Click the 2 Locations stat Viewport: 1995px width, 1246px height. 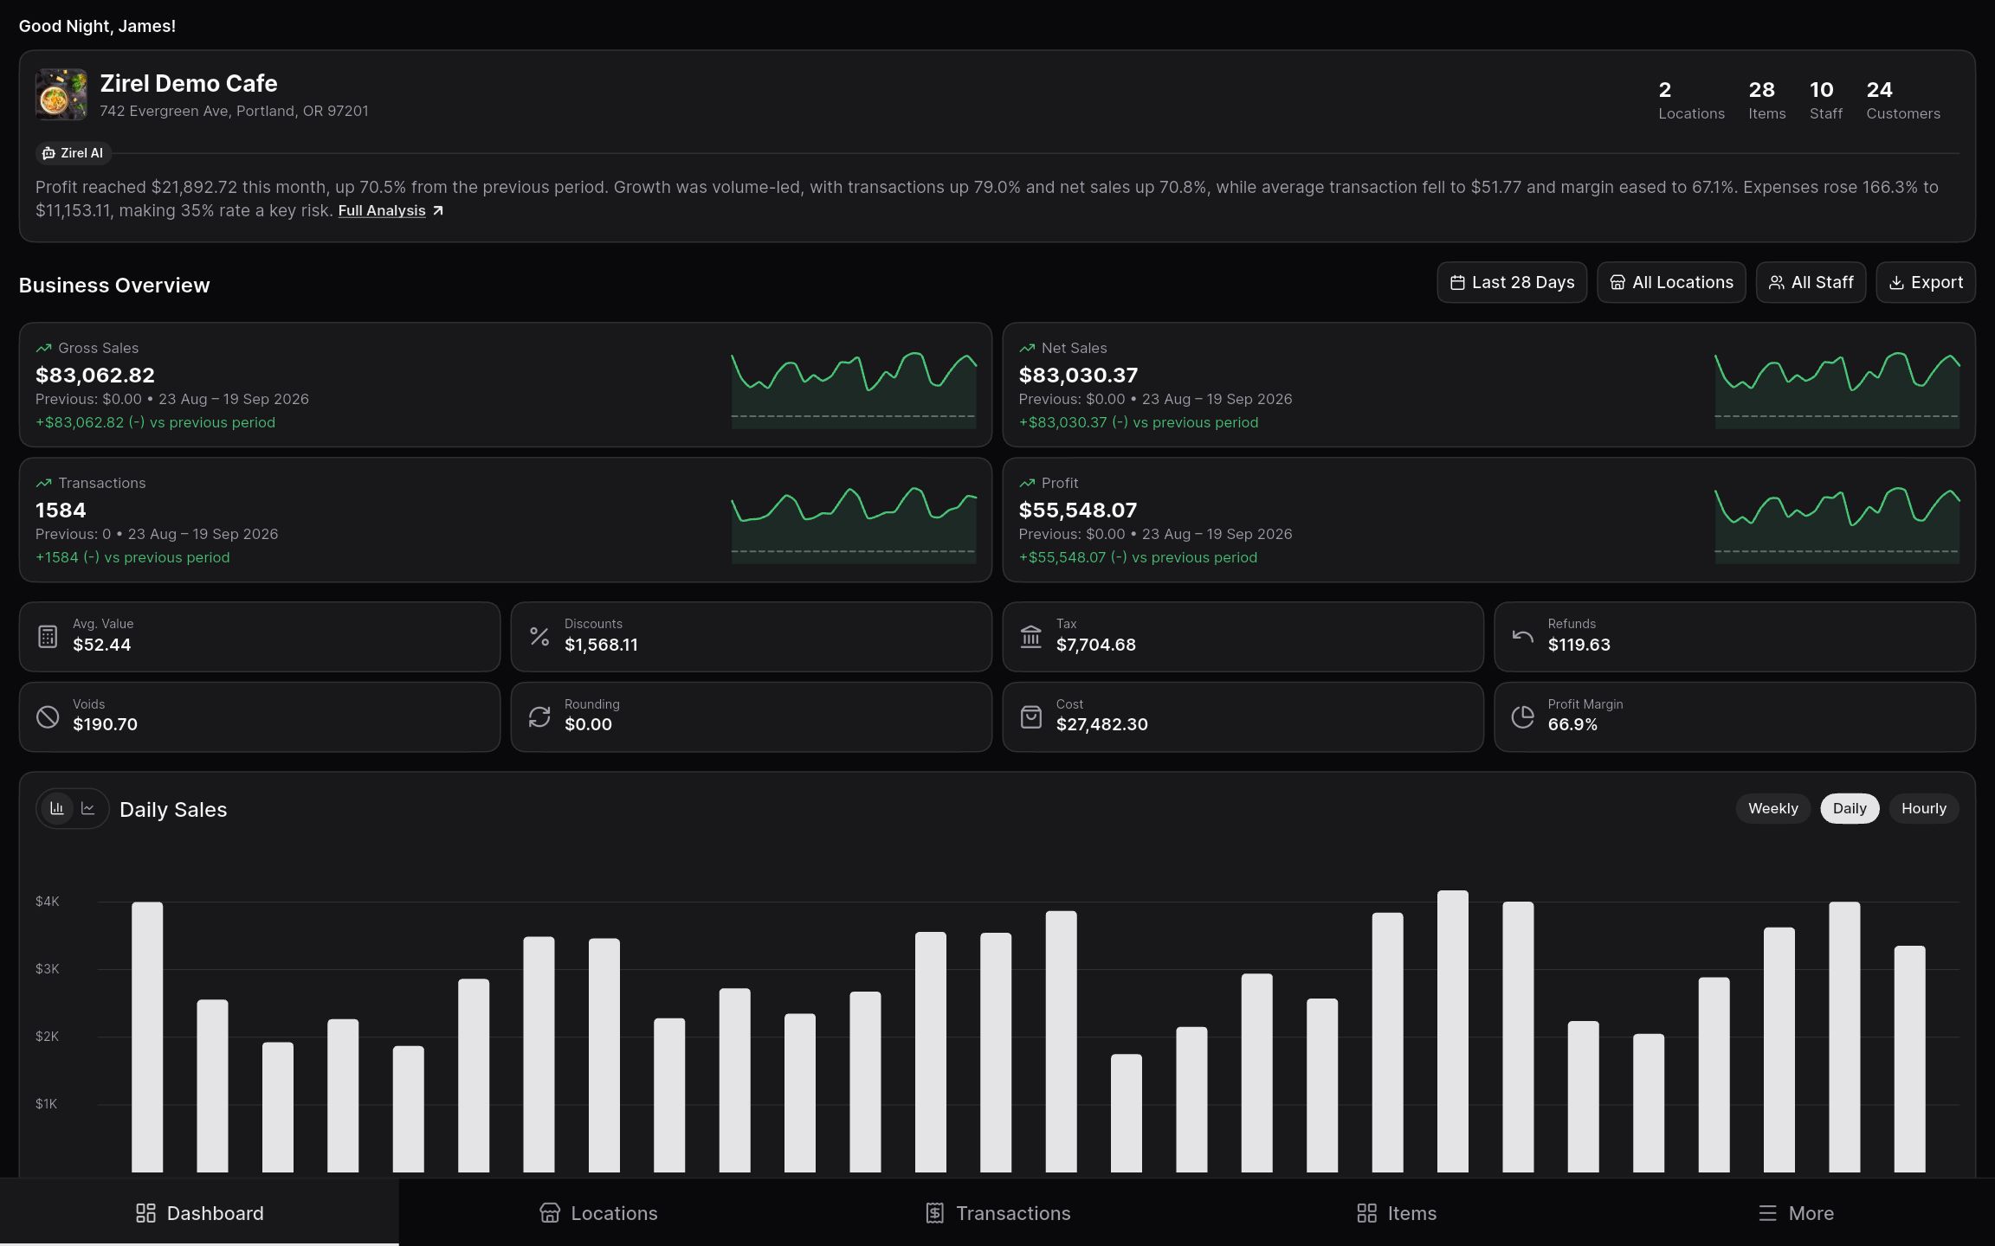click(x=1691, y=100)
